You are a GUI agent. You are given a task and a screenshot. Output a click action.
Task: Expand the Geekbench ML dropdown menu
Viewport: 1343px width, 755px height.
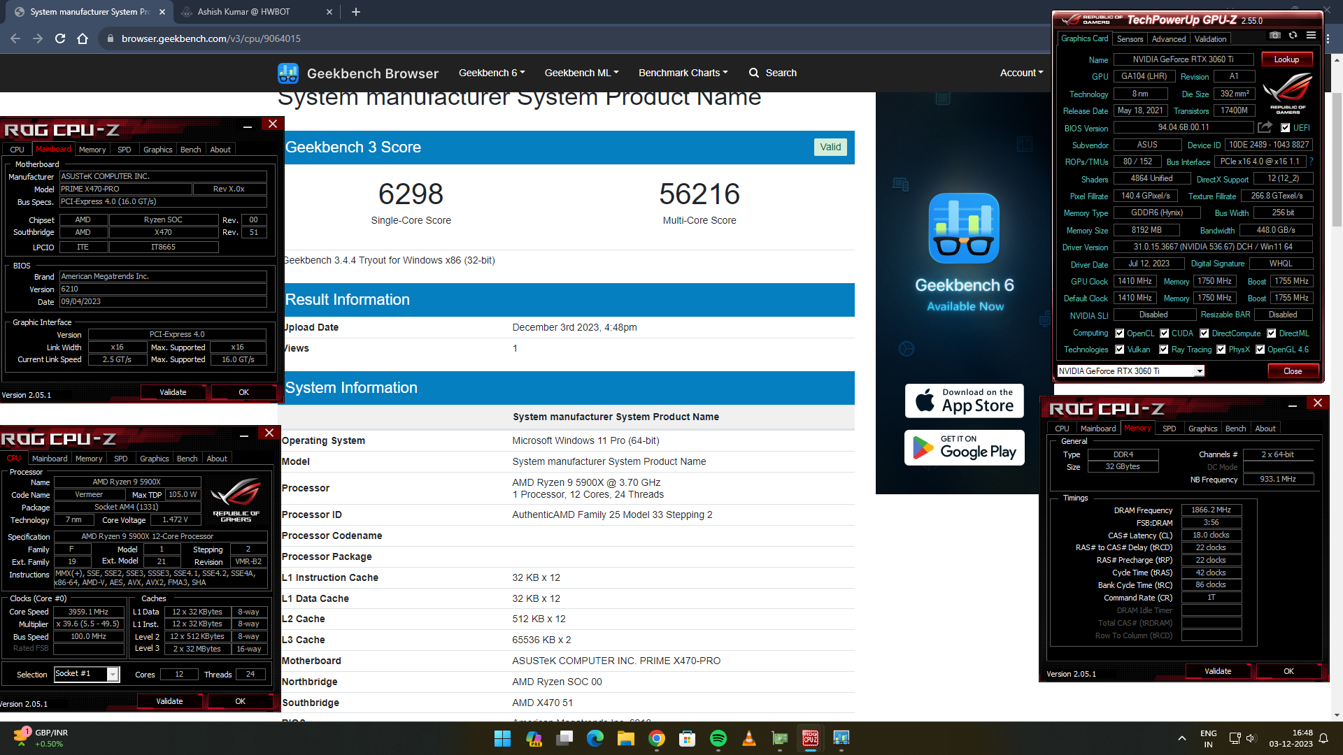coord(582,73)
